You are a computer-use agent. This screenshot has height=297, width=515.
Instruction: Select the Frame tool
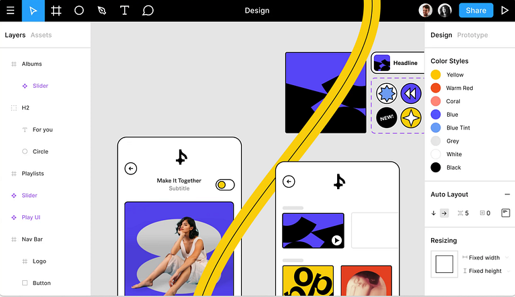56,11
